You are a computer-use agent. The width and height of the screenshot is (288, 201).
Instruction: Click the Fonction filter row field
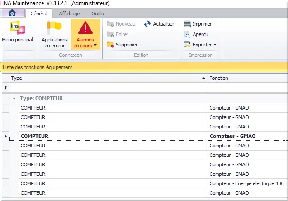pyautogui.click(x=247, y=87)
